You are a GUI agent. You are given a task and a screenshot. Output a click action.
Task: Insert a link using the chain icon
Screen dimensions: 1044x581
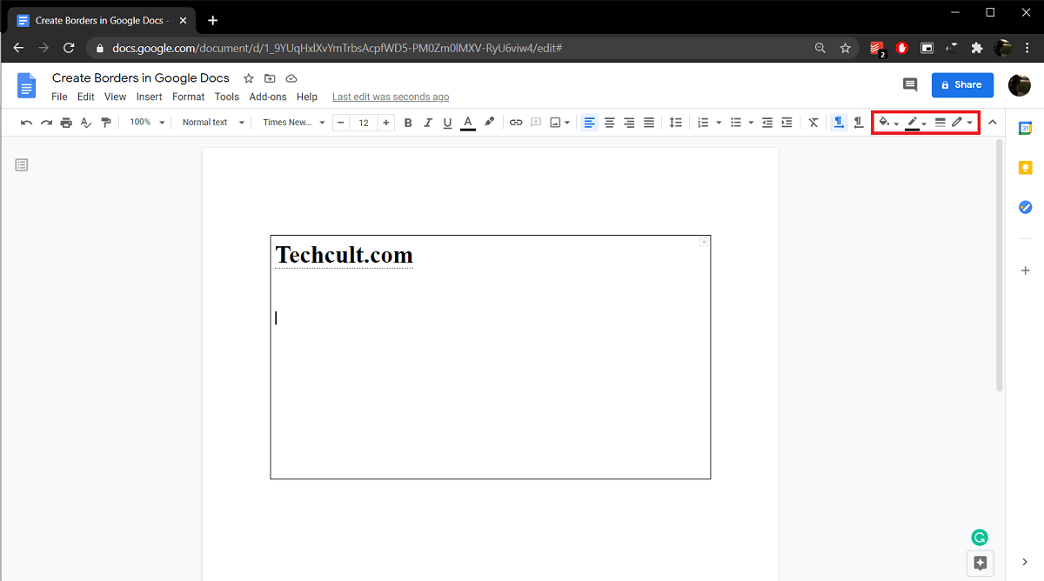point(516,123)
